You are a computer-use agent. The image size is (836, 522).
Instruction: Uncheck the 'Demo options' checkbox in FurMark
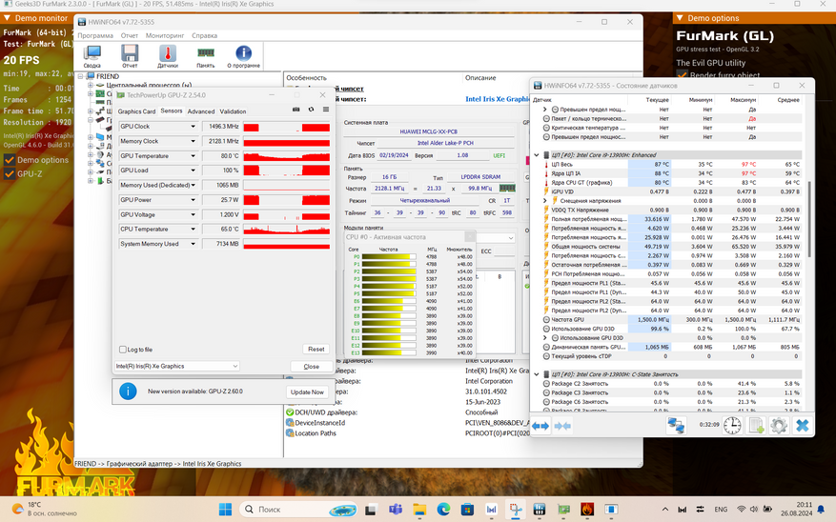[10, 160]
